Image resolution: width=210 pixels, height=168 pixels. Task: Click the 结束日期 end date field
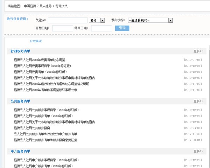coord(101,28)
